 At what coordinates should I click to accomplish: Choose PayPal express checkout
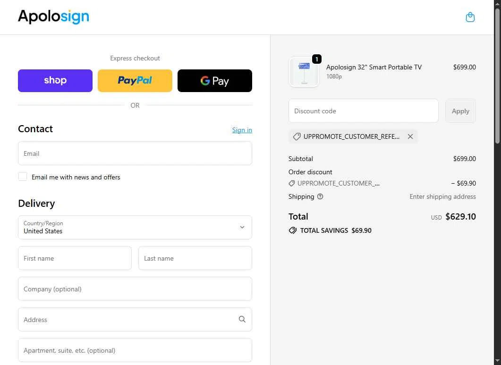click(135, 81)
